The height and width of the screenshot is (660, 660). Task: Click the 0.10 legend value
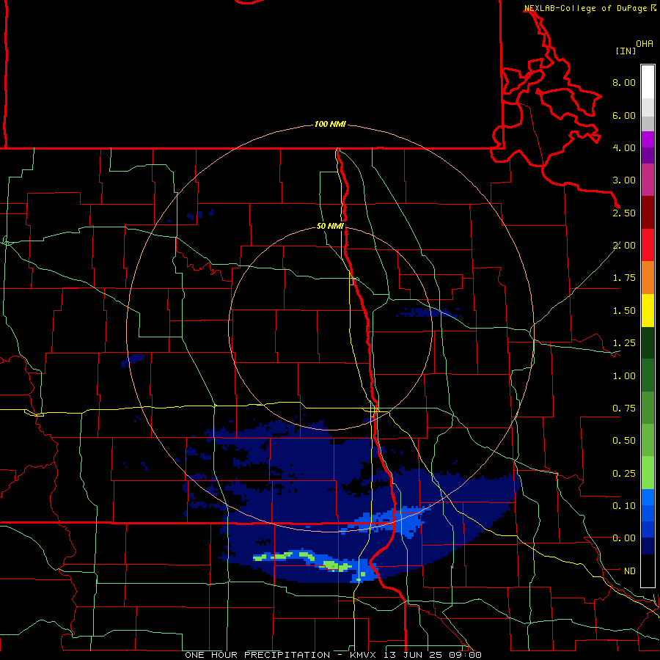pyautogui.click(x=624, y=506)
